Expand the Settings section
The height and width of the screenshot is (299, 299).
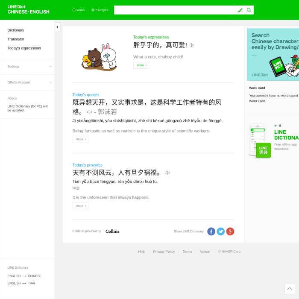pyautogui.click(x=50, y=67)
